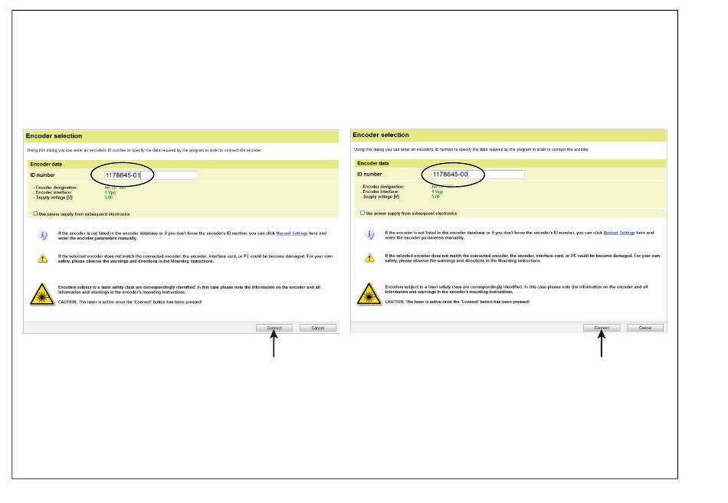Image resolution: width=728 pixels, height=503 pixels.
Task: Click the laser hazard symbol in the 1178645-01 dialog
Action: click(x=42, y=294)
